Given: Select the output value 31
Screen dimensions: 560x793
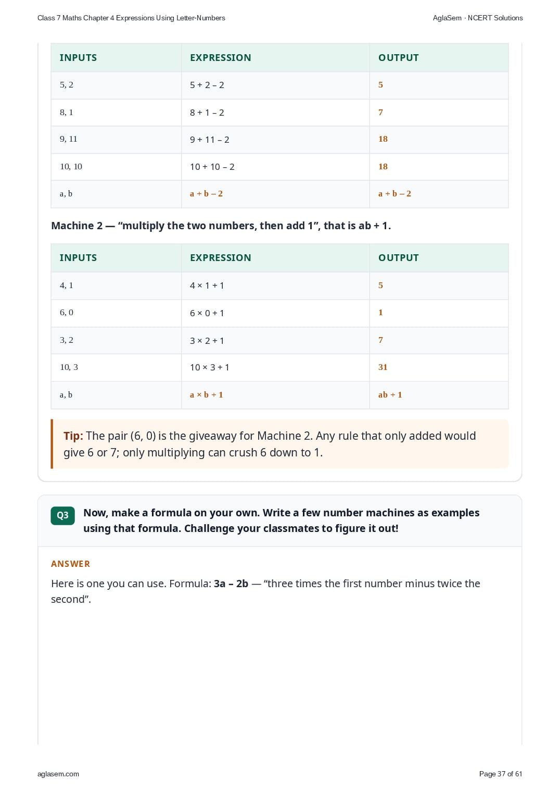Looking at the screenshot, I should 383,367.
